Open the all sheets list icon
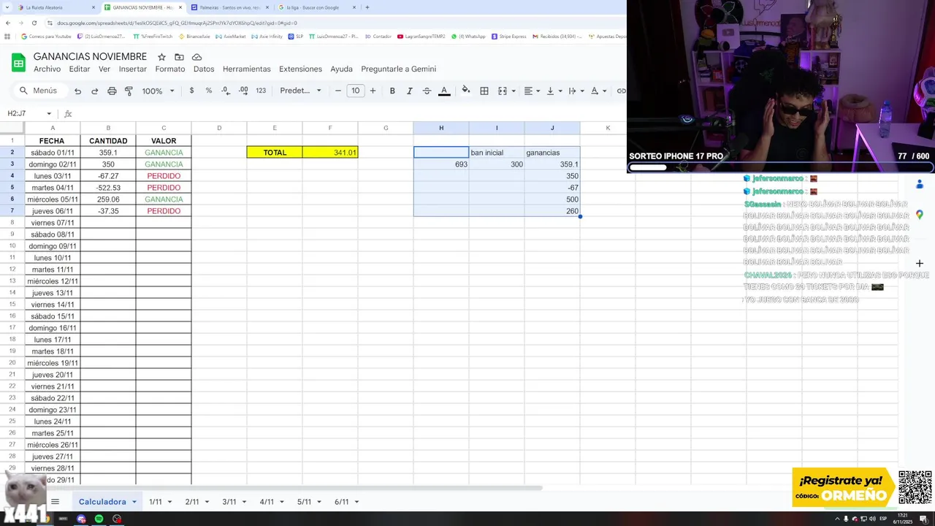 [x=55, y=501]
